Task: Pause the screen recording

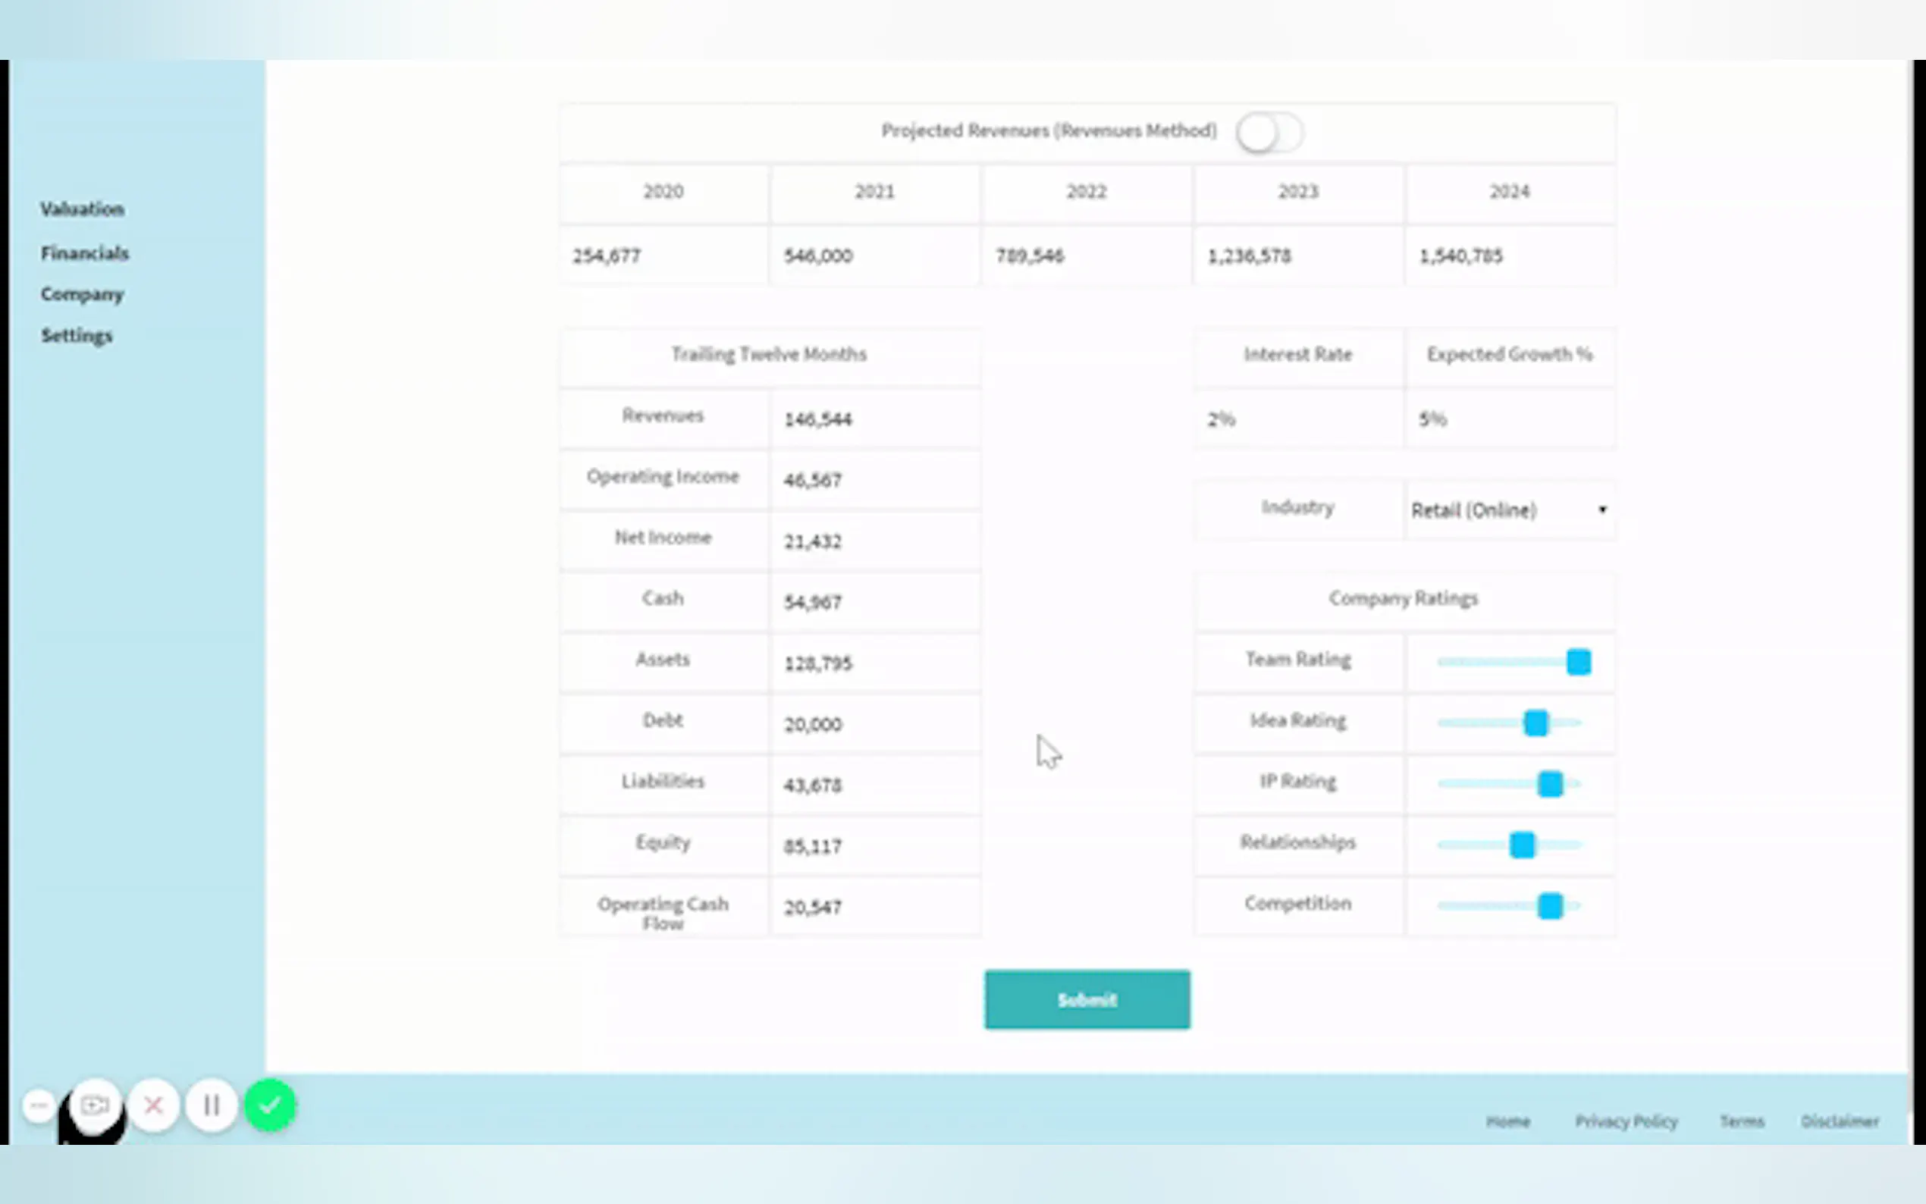Action: (x=211, y=1105)
